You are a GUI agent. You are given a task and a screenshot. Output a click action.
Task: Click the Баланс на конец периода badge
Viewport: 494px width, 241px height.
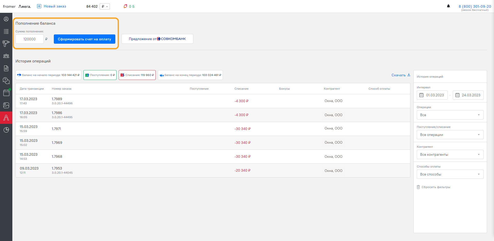click(190, 75)
